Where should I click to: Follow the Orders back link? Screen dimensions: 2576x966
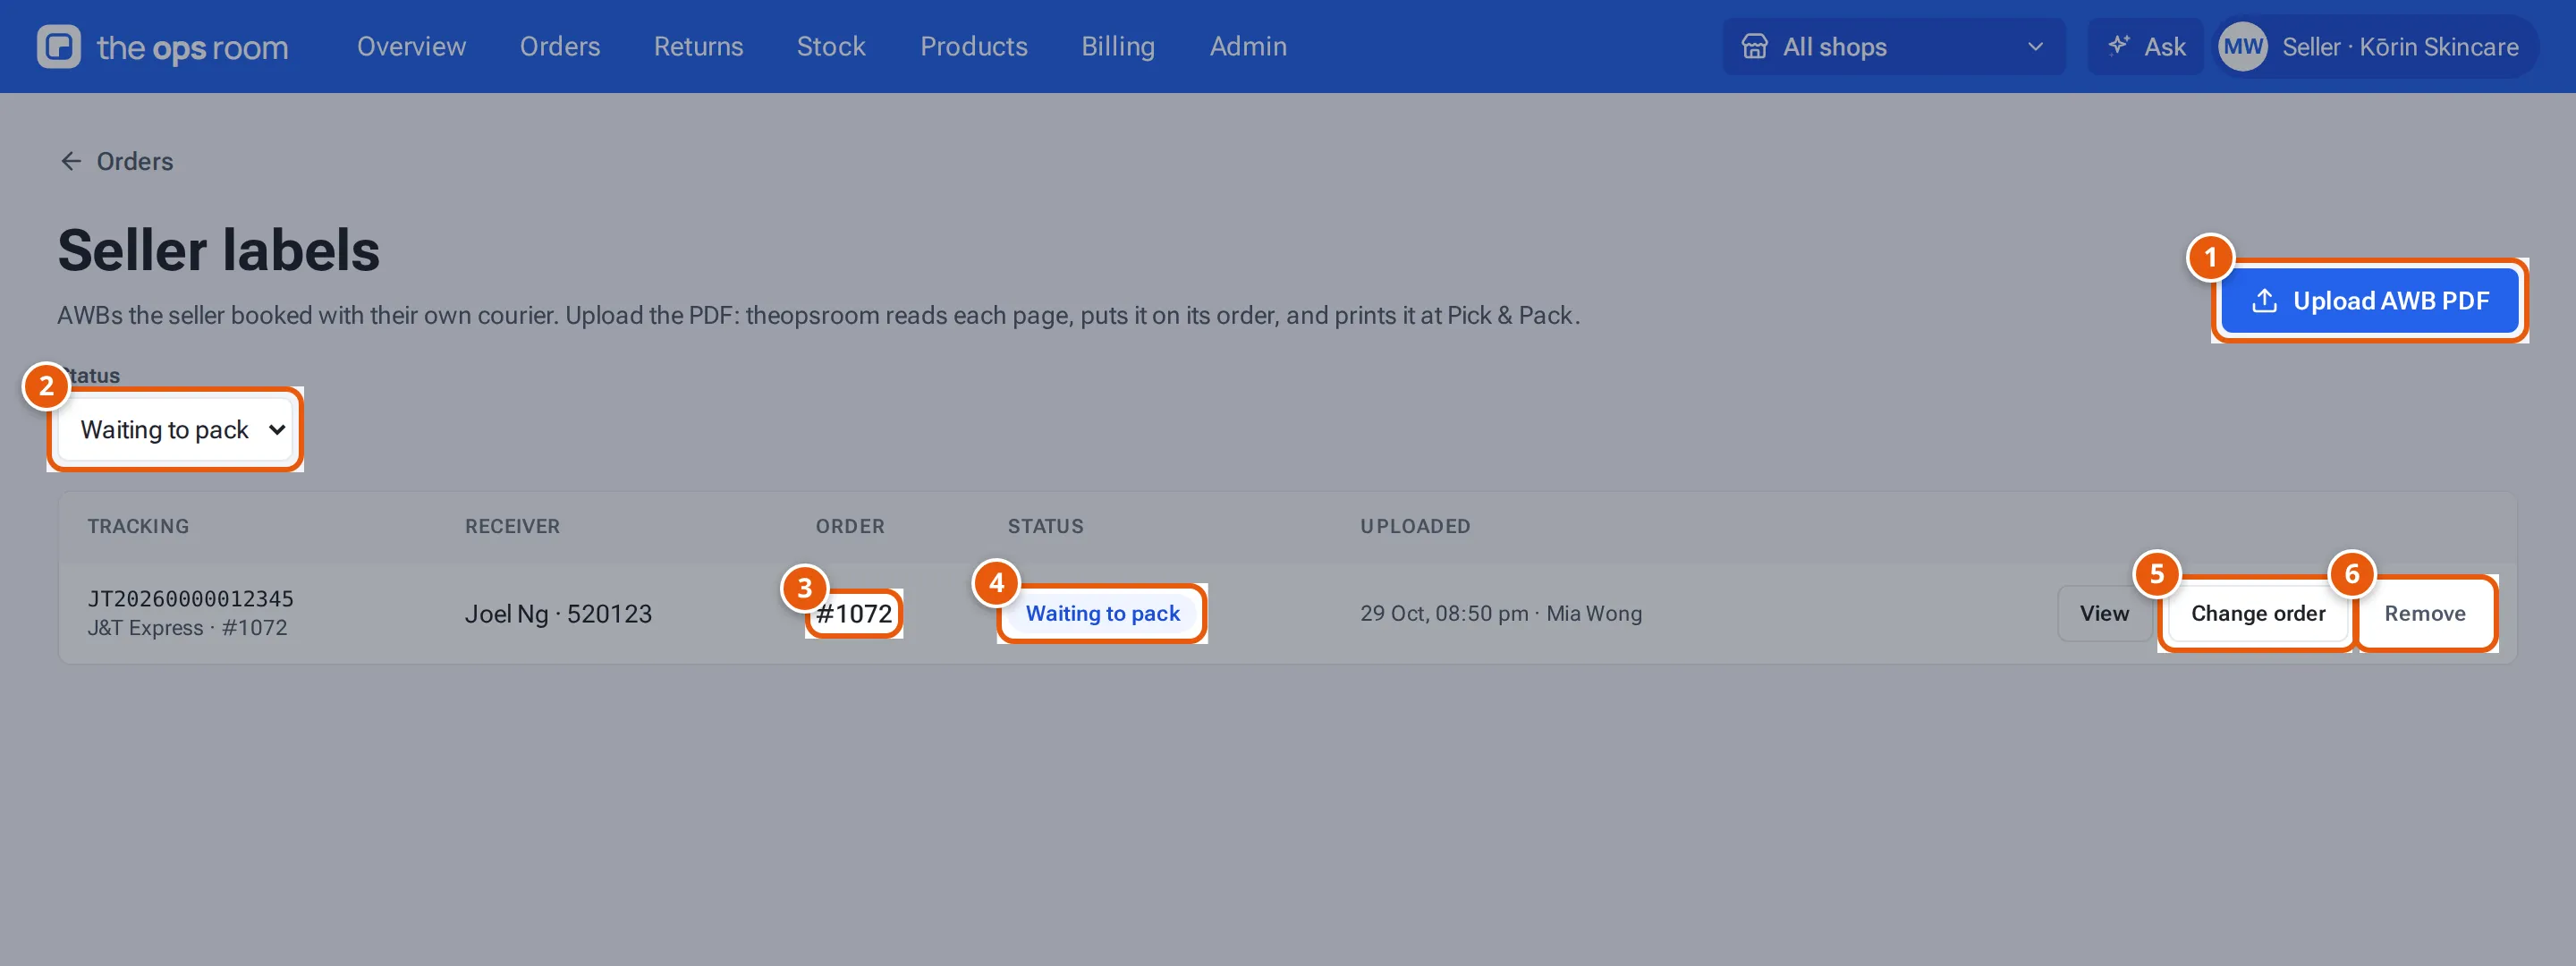[116, 161]
